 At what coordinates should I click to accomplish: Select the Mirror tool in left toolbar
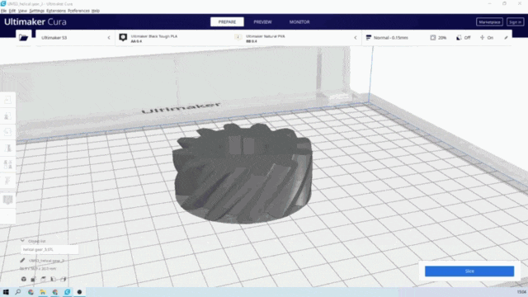[7, 148]
